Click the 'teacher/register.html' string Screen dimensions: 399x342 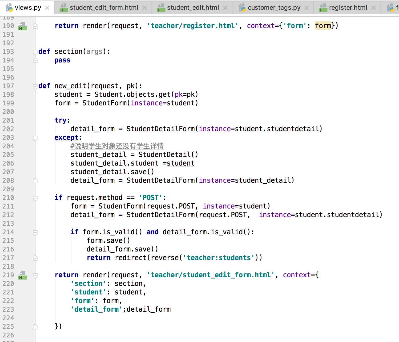point(193,26)
